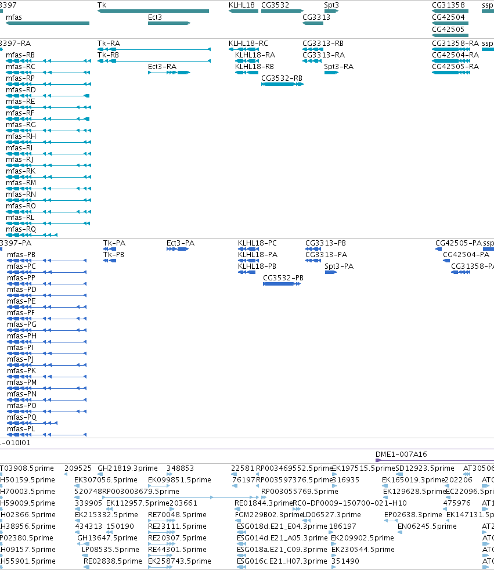Click the mfas gene label
The height and width of the screenshot is (570, 494).
14,17
